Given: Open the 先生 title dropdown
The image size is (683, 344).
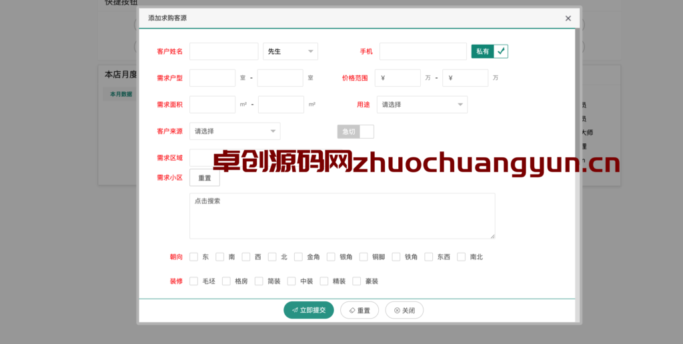Looking at the screenshot, I should 291,51.
